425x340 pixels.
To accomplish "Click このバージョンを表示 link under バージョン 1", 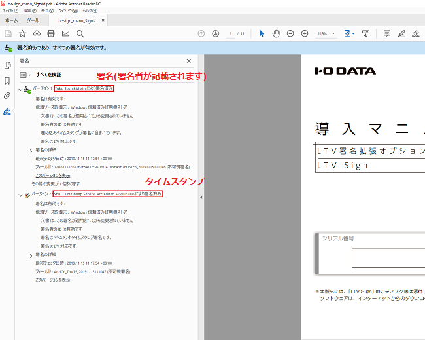I will tap(53, 176).
